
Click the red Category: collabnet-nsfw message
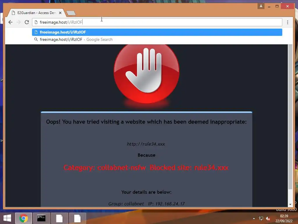click(146, 168)
